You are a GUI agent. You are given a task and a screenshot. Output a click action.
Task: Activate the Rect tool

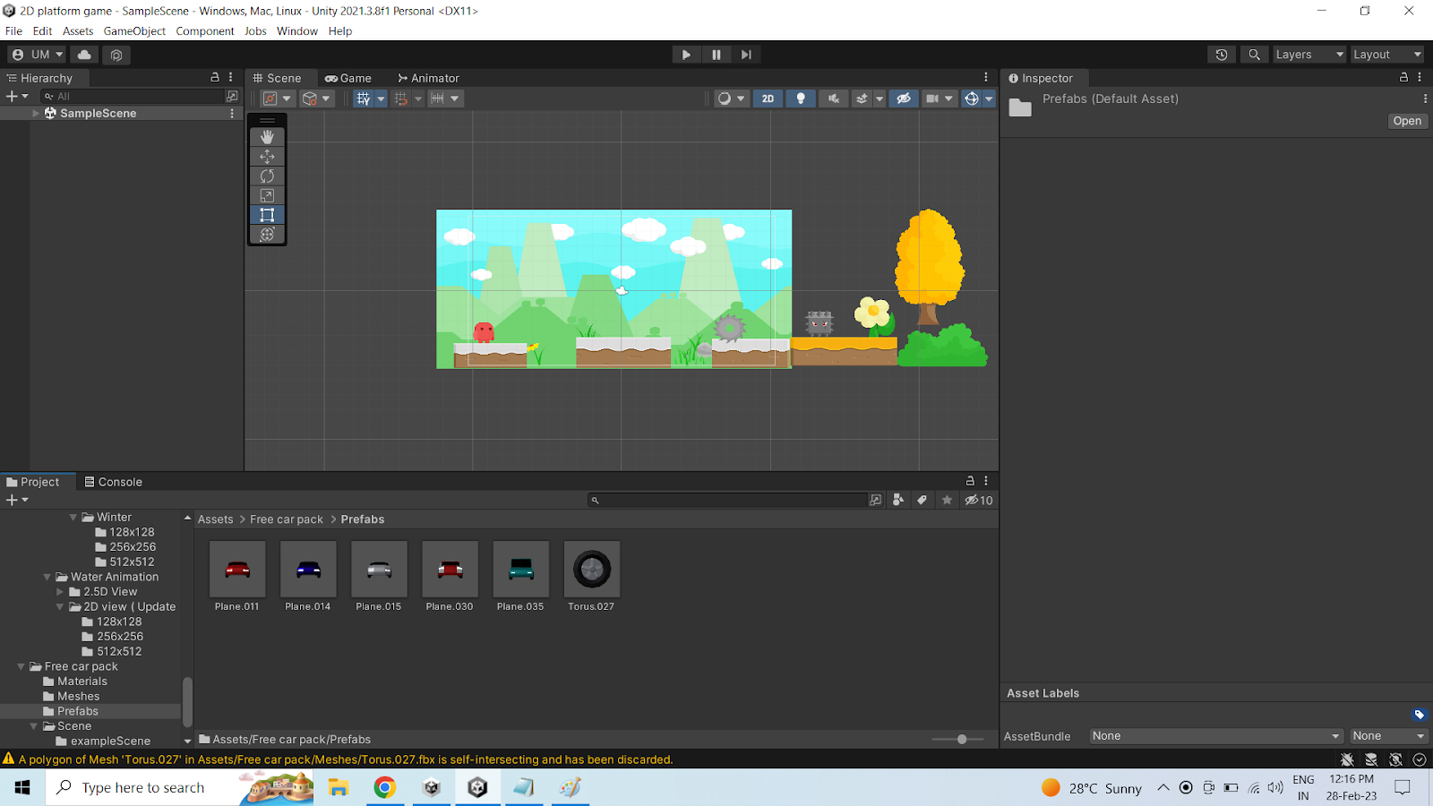click(x=267, y=215)
